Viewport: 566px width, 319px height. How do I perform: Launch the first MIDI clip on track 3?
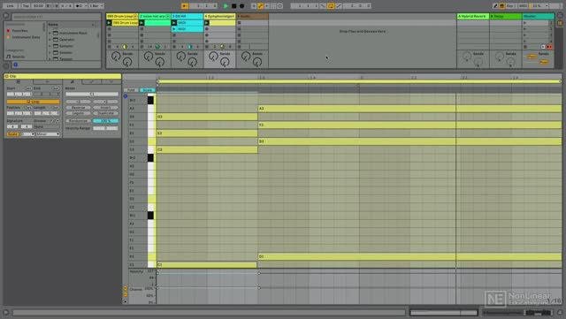(x=174, y=23)
